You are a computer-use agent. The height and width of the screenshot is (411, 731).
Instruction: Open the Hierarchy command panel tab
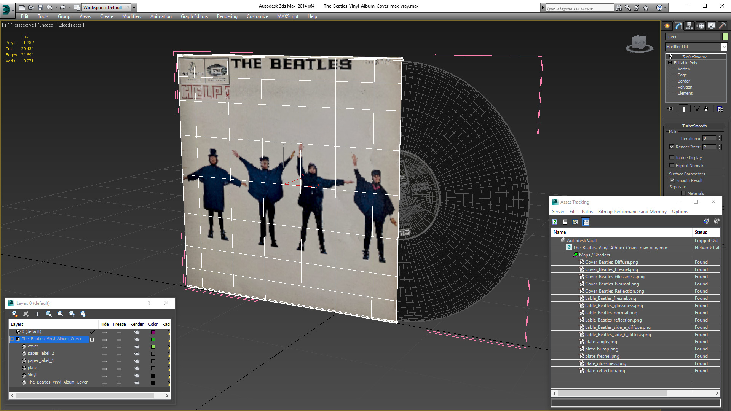pyautogui.click(x=689, y=26)
